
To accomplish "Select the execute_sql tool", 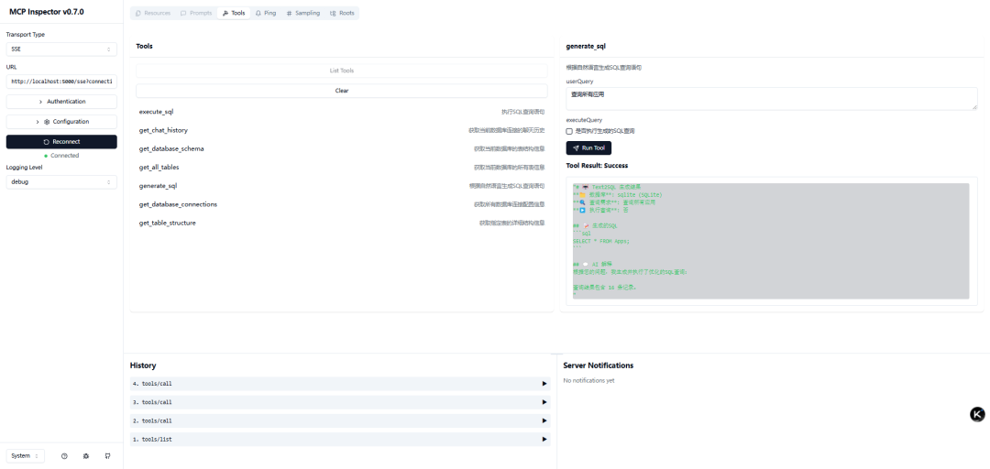I will coord(342,112).
